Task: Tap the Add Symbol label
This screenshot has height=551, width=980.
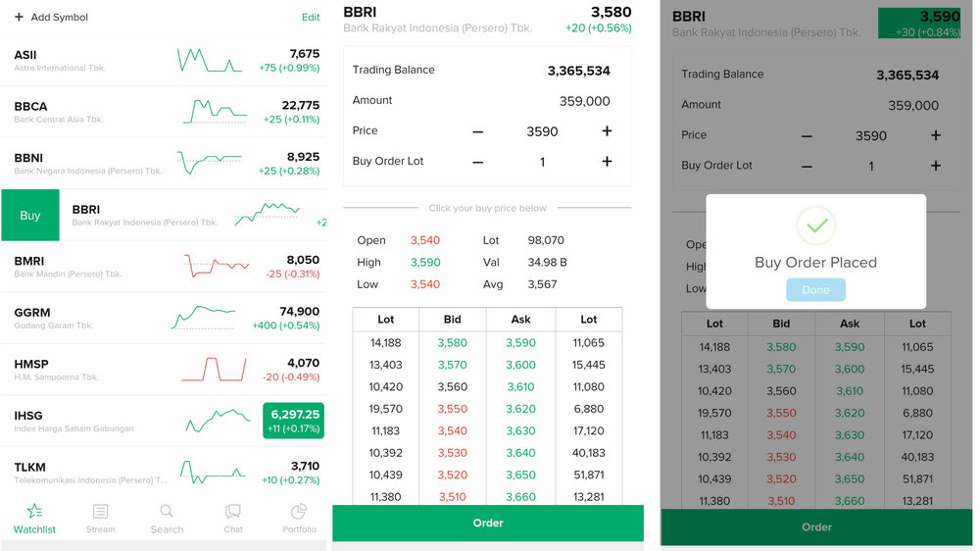Action: pos(60,17)
